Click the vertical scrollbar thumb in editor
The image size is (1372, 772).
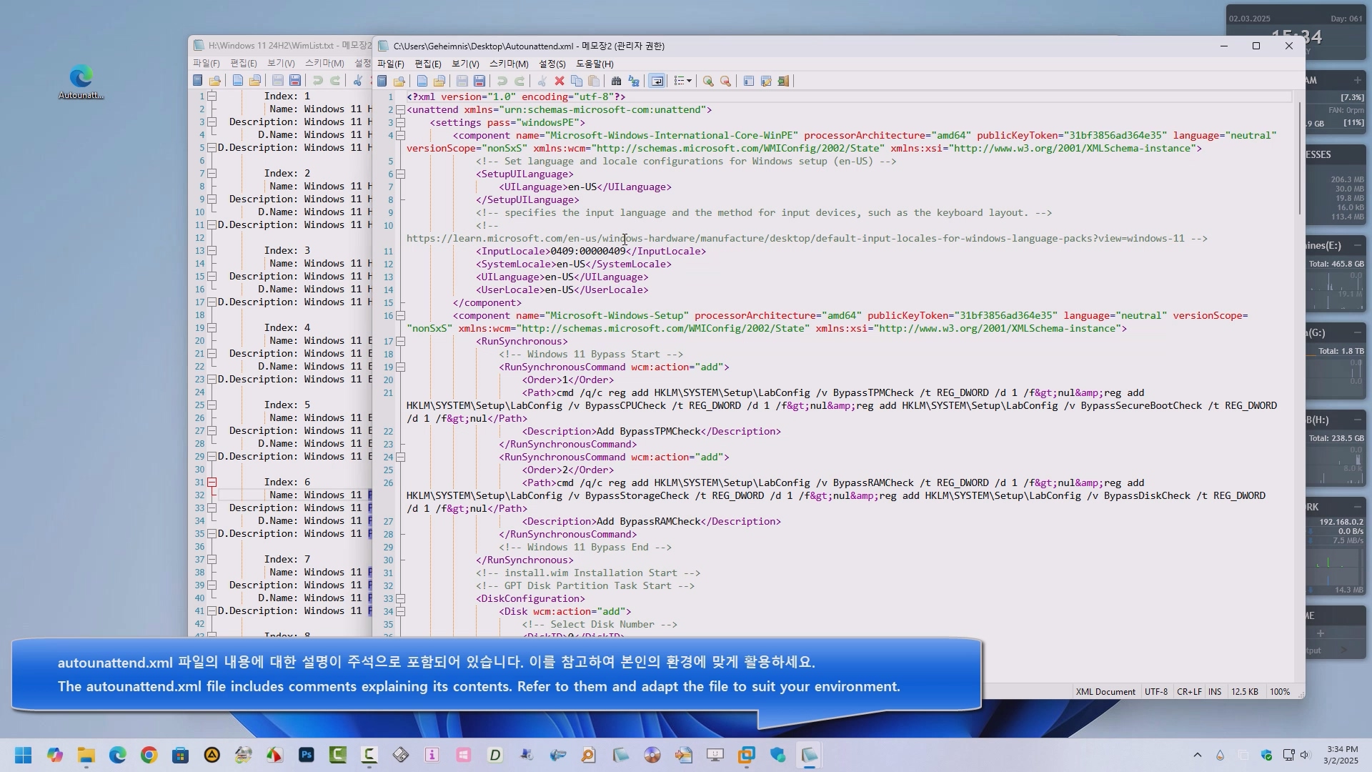click(x=1299, y=157)
